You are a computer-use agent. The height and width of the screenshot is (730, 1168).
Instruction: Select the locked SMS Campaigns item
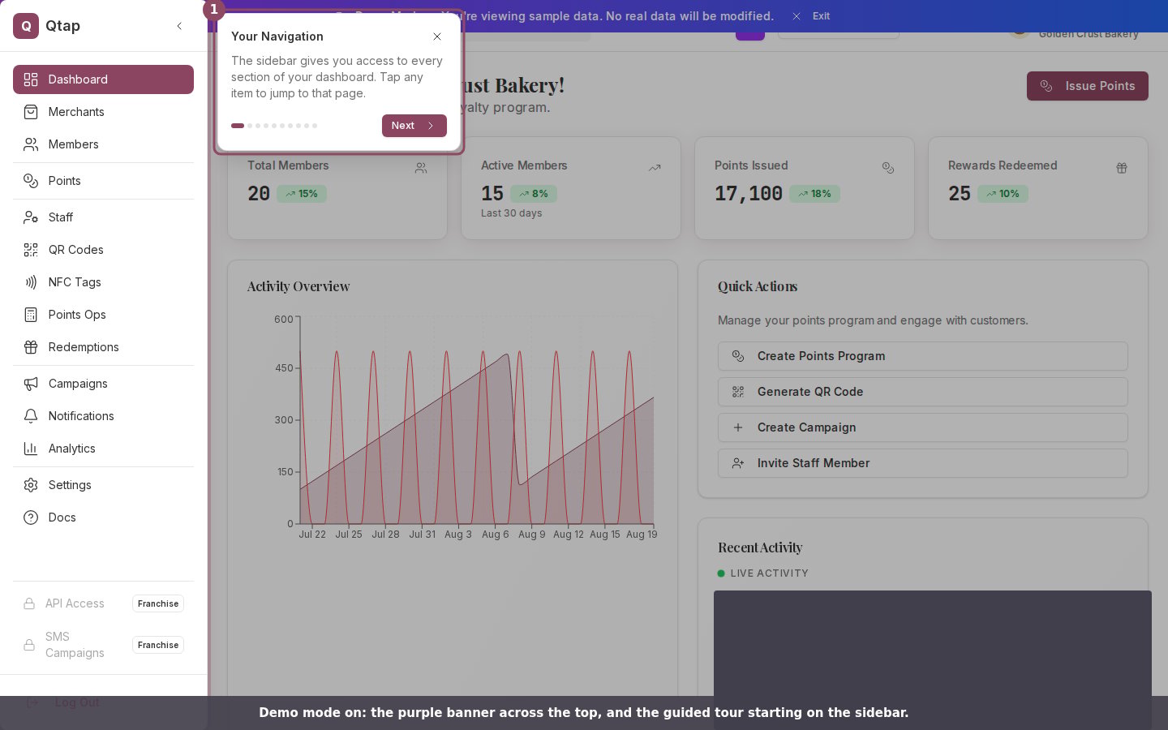[x=103, y=645]
